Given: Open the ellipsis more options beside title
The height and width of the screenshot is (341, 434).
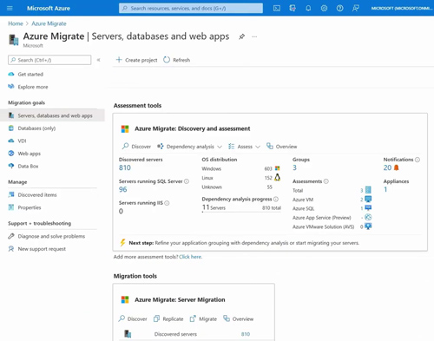Looking at the screenshot, I should [254, 36].
